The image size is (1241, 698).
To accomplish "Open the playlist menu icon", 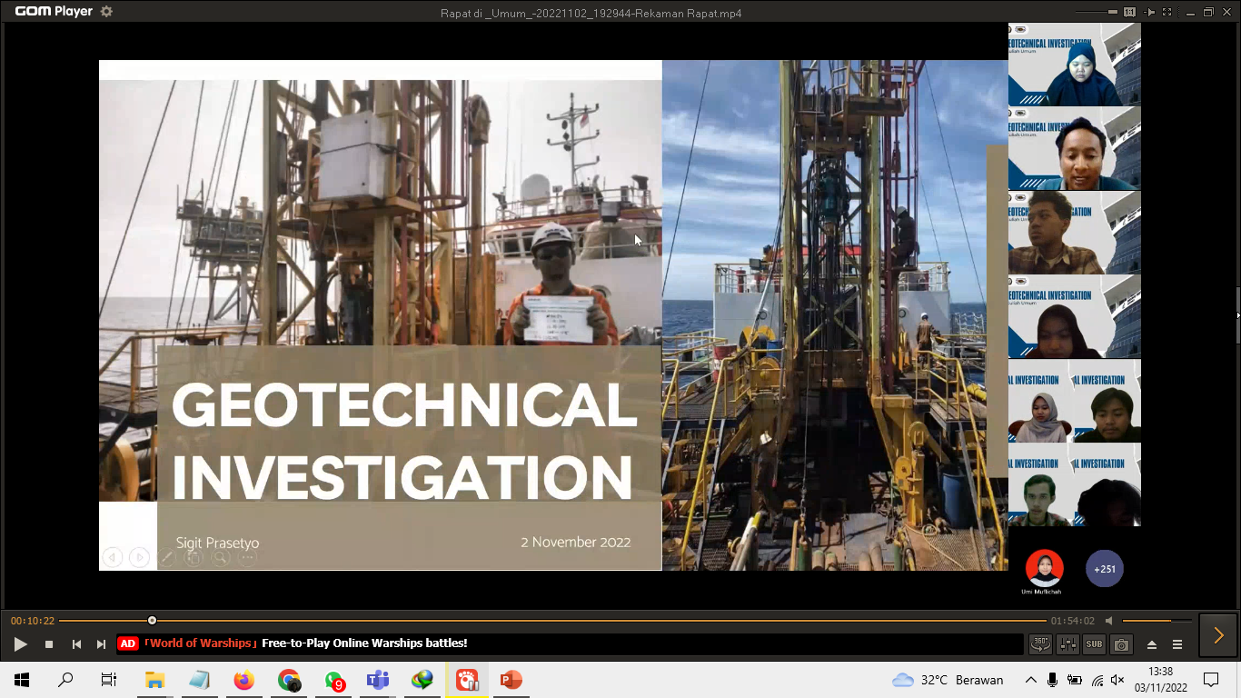I will [x=1177, y=644].
